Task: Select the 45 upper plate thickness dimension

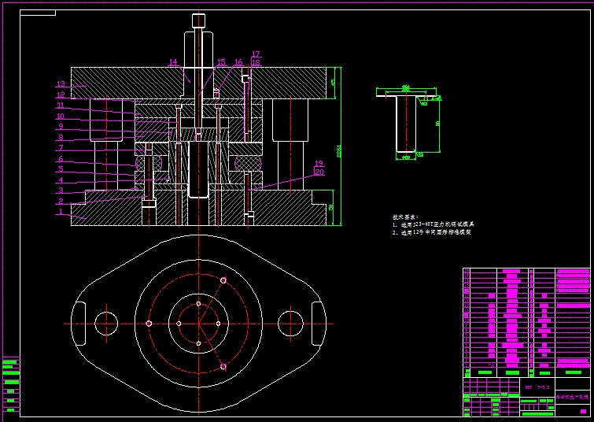Action: tap(333, 83)
